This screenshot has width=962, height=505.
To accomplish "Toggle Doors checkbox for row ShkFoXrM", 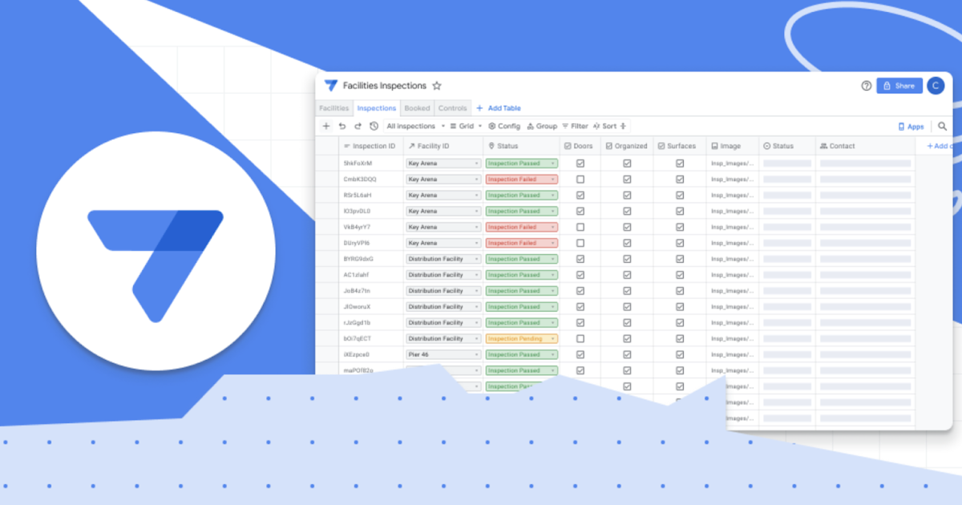I will click(x=580, y=164).
